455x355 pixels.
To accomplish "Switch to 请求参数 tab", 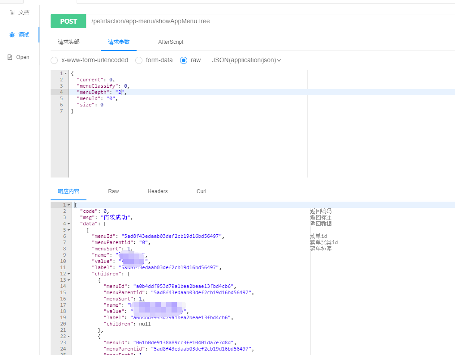I will (x=119, y=42).
